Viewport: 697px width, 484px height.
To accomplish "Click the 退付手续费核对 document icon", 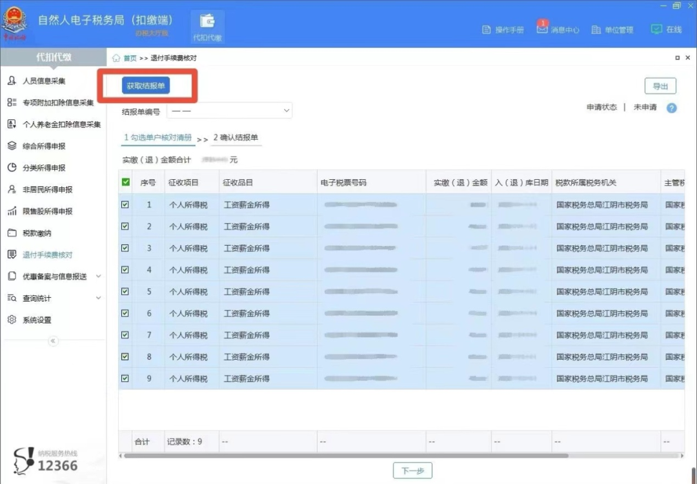I will [12, 255].
